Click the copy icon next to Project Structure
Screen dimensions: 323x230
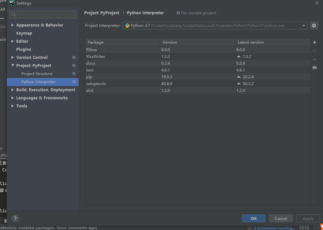[x=74, y=74]
